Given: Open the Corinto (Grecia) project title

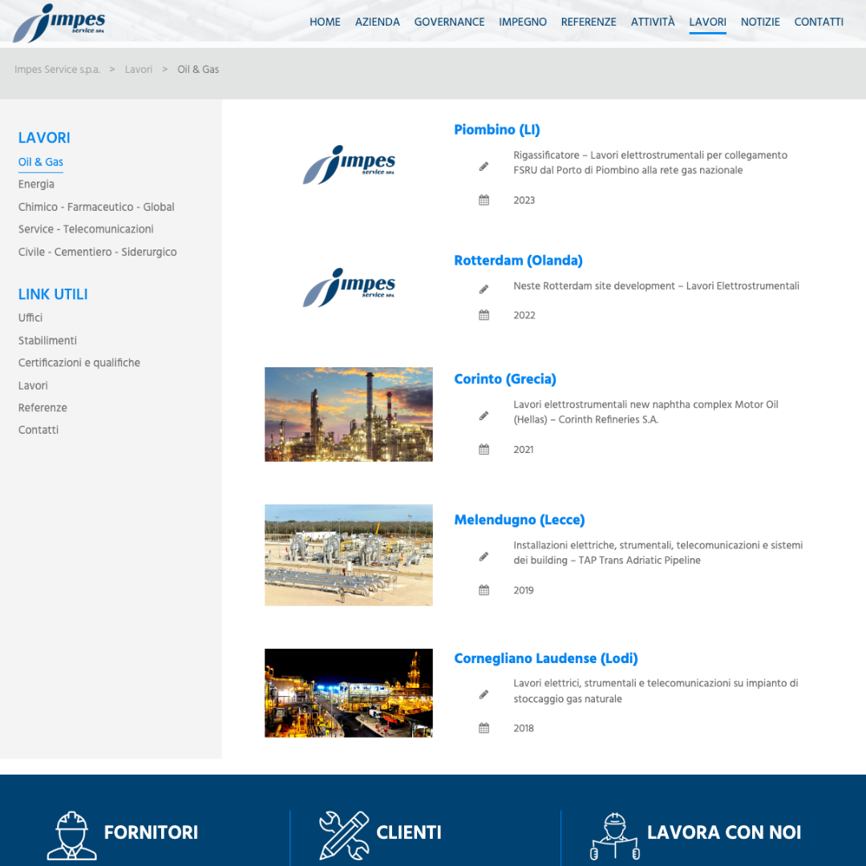Looking at the screenshot, I should pos(505,378).
